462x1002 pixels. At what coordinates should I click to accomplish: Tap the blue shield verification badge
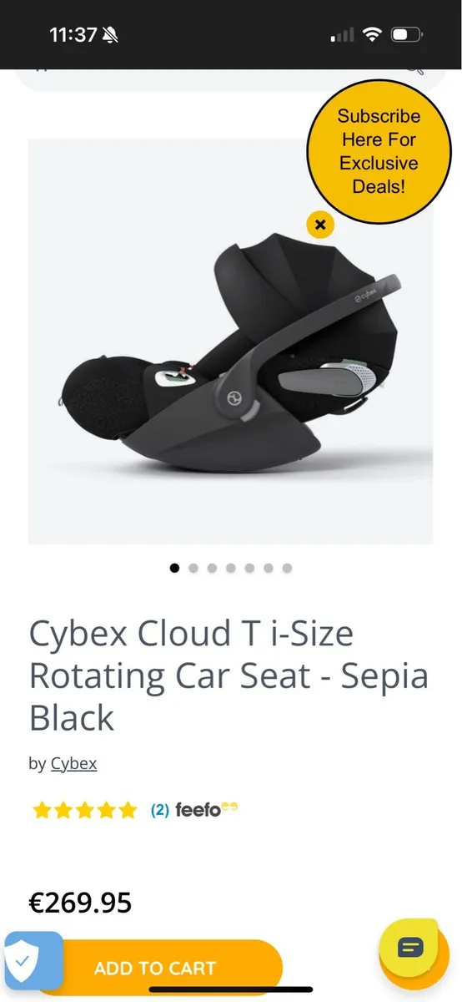coord(33,960)
